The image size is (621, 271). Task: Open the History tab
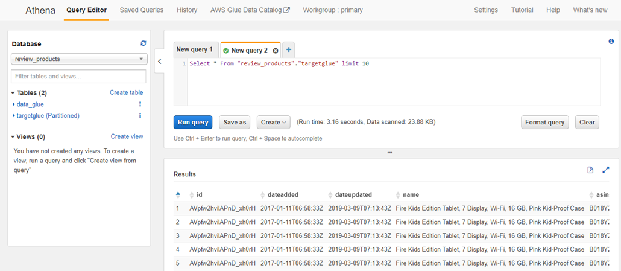point(187,10)
